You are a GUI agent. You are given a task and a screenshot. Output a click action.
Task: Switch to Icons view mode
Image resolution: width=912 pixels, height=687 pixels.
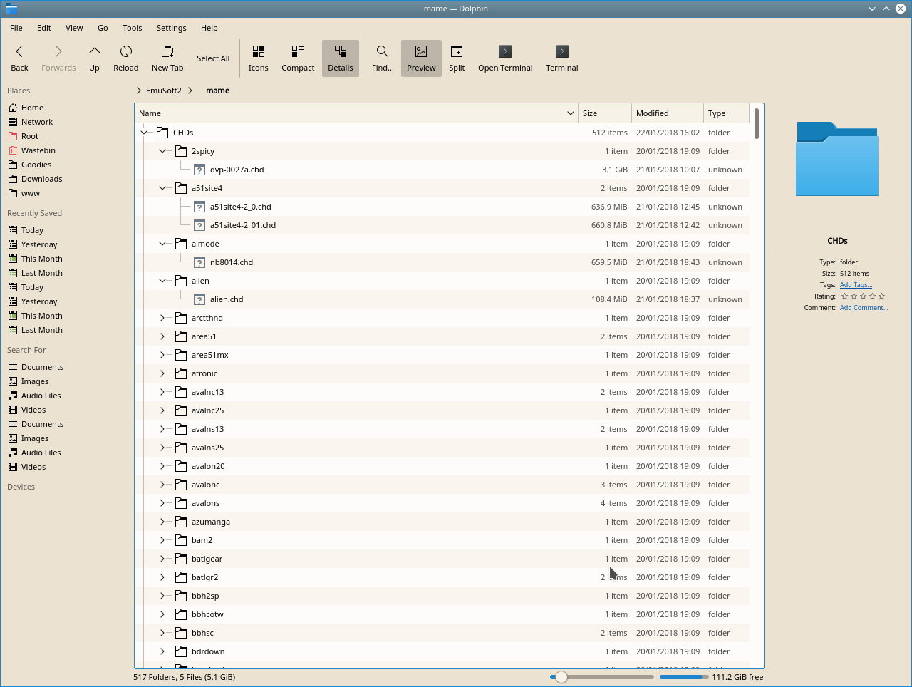tap(258, 57)
